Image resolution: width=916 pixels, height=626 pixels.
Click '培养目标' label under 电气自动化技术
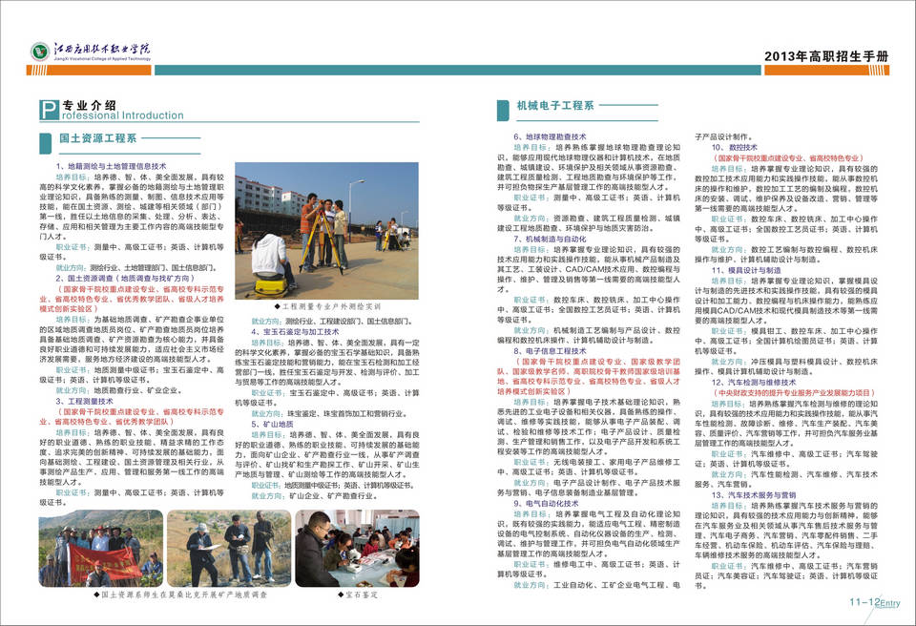[532, 514]
